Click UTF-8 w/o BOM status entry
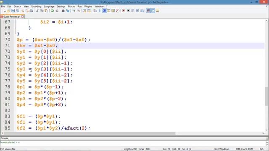This screenshot has height=151, width=269. (245, 149)
